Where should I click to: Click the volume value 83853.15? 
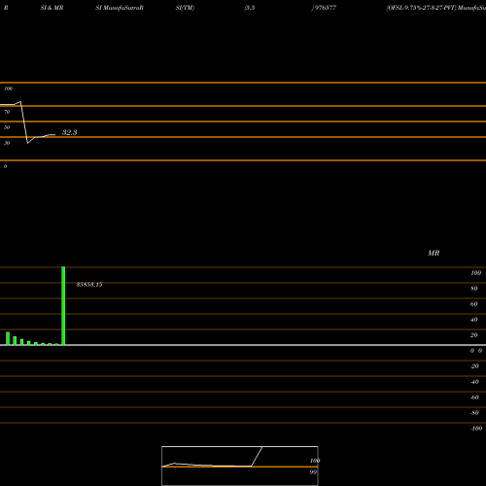(x=89, y=285)
